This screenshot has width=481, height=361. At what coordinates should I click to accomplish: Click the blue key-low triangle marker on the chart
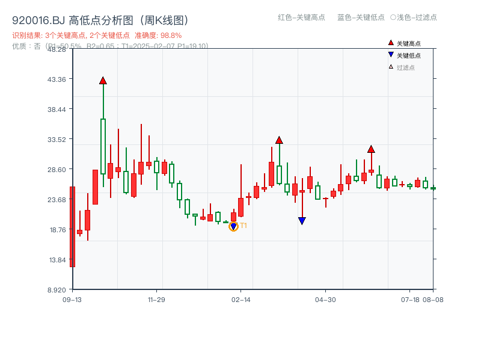click(x=301, y=221)
